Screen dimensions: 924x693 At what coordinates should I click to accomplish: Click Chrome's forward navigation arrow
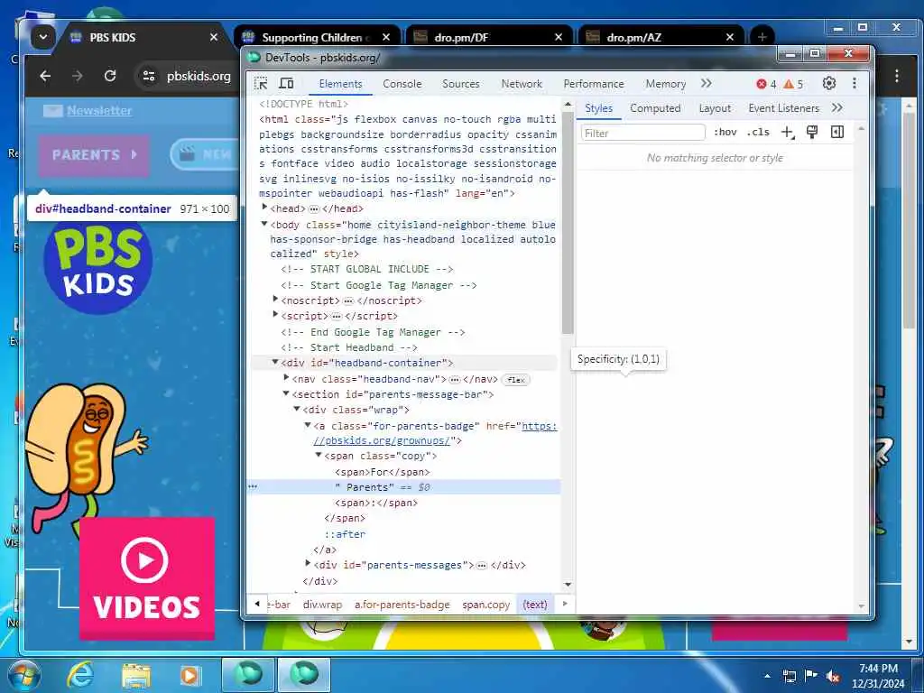tap(78, 76)
